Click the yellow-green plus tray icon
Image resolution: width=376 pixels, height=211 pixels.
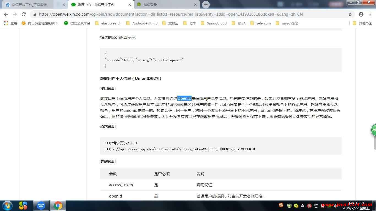[x=296, y=206]
